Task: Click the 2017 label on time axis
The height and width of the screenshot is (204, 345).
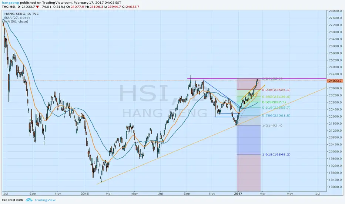Action: click(238, 194)
